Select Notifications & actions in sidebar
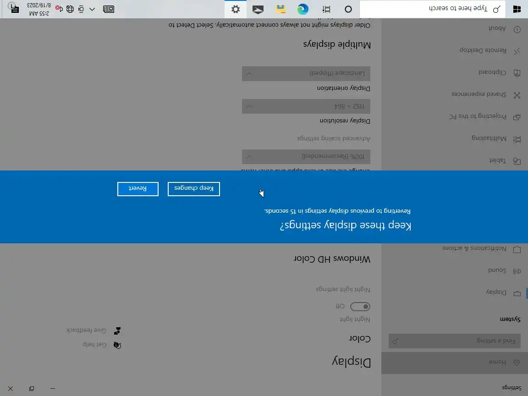This screenshot has width=528, height=396. click(x=454, y=248)
